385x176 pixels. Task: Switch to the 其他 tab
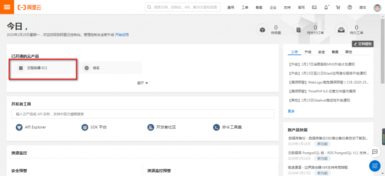click(x=349, y=52)
